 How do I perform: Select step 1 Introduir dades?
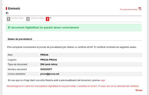[x=15, y=19]
